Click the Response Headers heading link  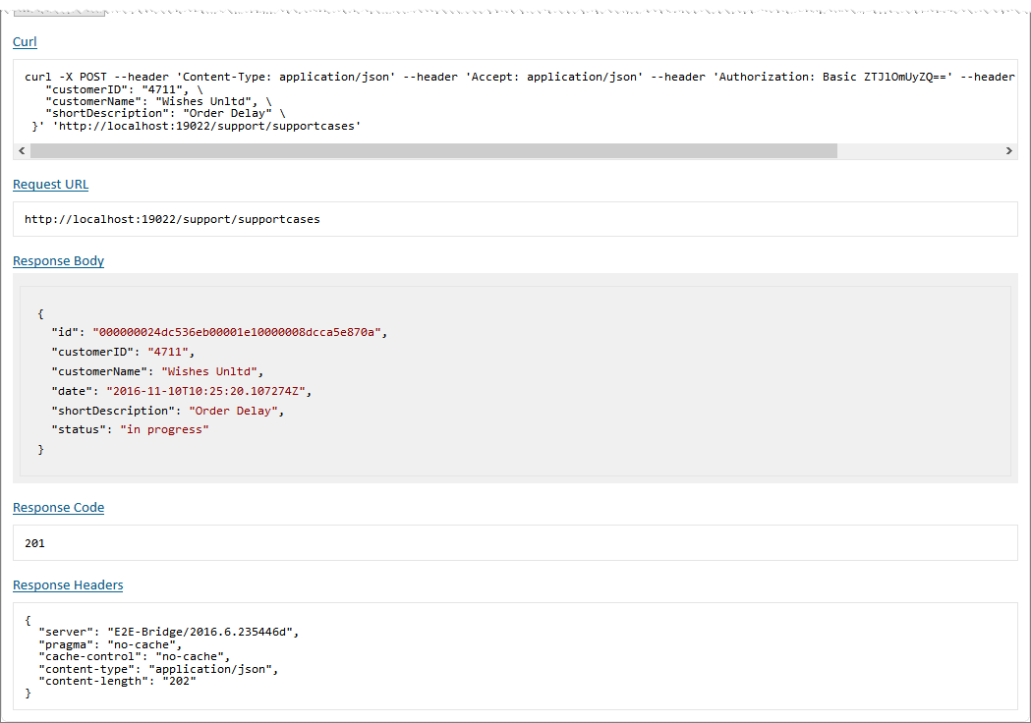click(x=68, y=585)
